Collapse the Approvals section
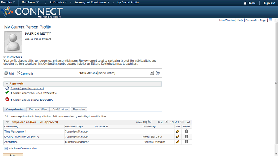278x156 pixels. tap(7, 84)
